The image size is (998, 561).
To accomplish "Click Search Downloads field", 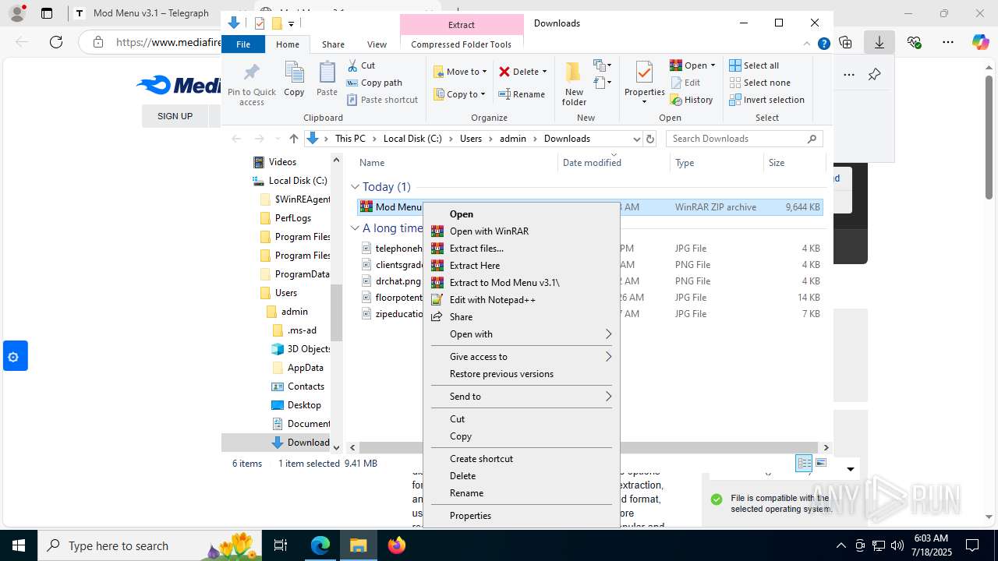I will [x=742, y=139].
